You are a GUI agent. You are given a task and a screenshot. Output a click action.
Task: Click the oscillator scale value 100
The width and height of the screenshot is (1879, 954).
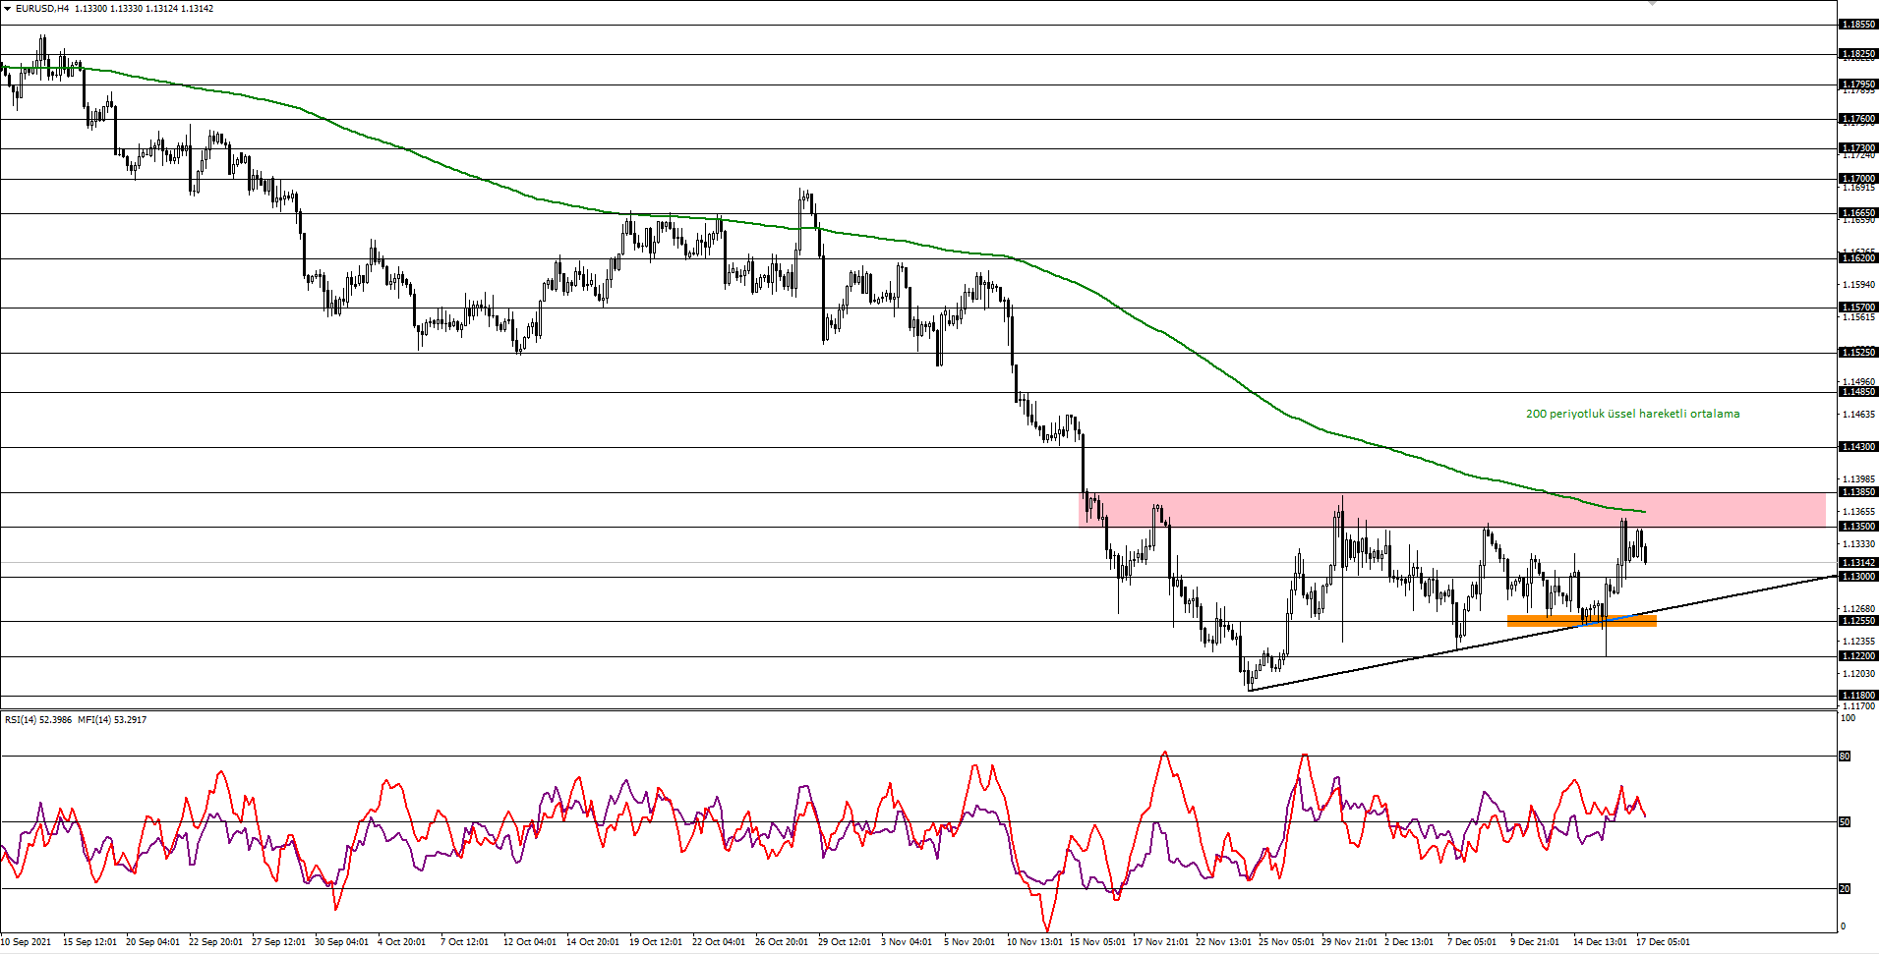click(1848, 718)
